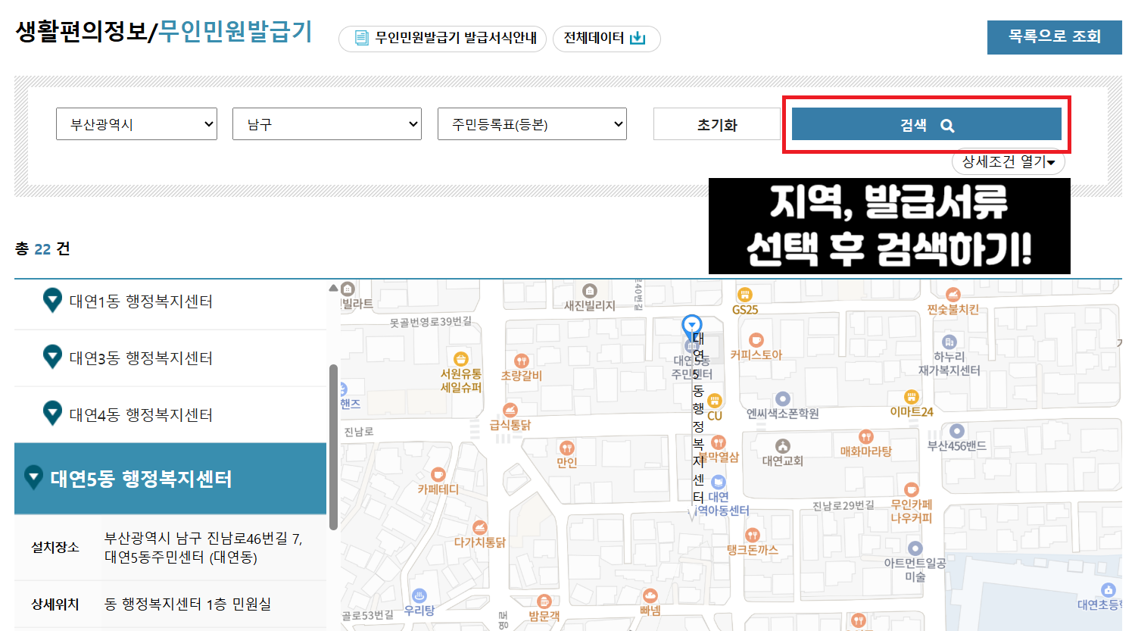Click the GS25 convenience store marker
This screenshot has height=631, width=1138.
[745, 296]
